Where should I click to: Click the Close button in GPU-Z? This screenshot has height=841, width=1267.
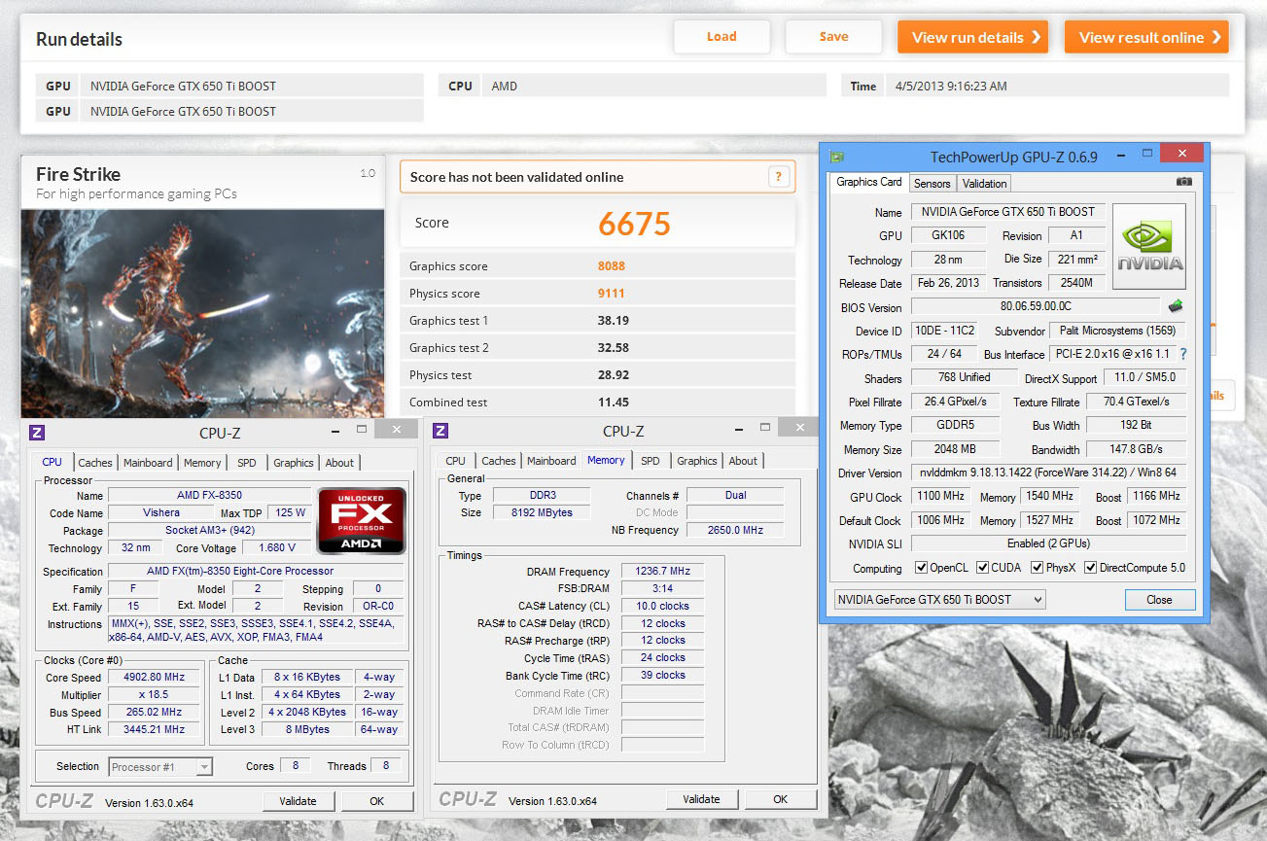click(x=1159, y=599)
